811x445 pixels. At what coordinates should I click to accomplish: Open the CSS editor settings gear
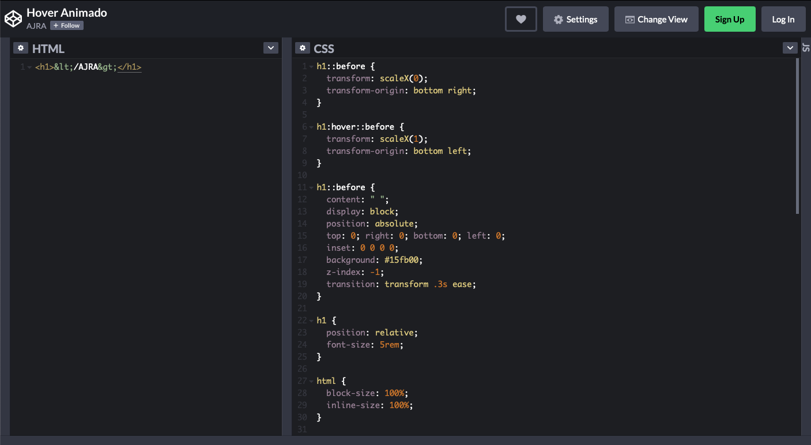coord(302,48)
